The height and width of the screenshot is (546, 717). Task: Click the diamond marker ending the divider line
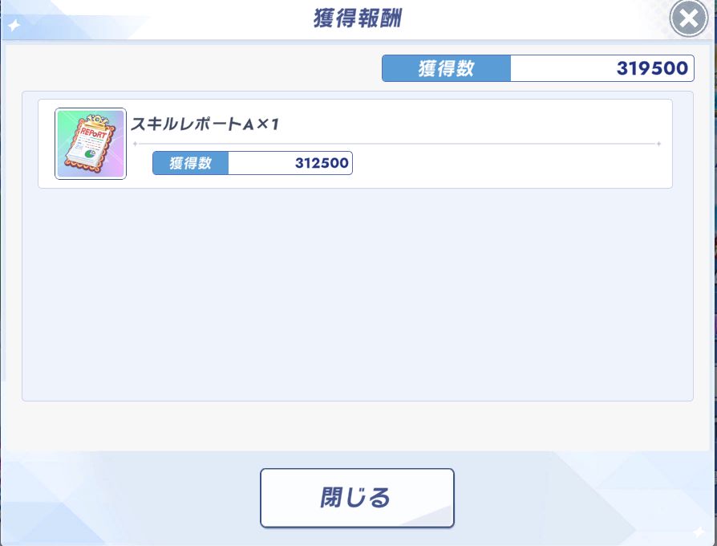click(x=658, y=144)
